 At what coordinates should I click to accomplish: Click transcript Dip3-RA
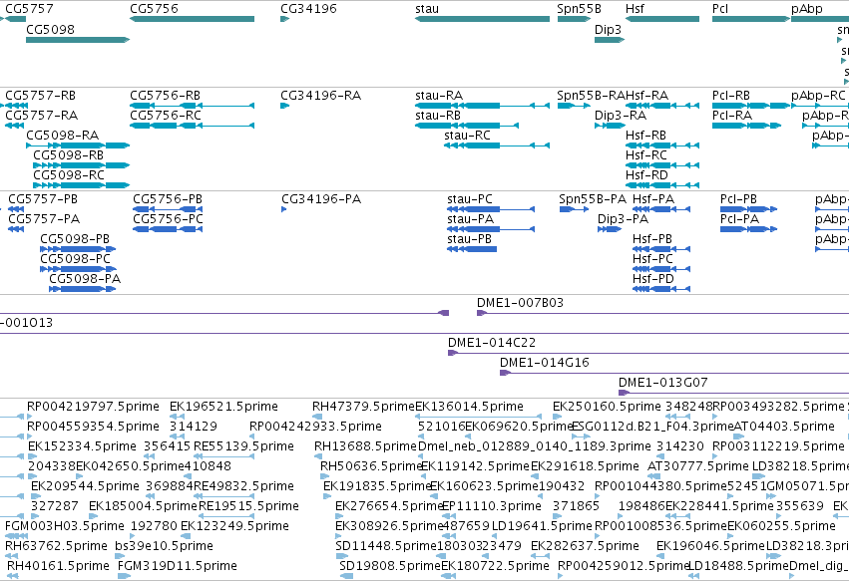tap(610, 126)
